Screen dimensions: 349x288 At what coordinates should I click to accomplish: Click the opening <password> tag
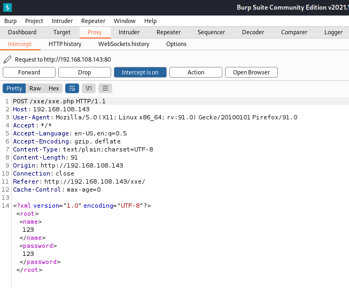[38, 246]
